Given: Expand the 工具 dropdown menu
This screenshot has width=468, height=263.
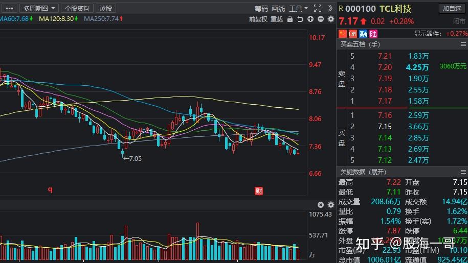Looking at the screenshot, I should pos(298,9).
